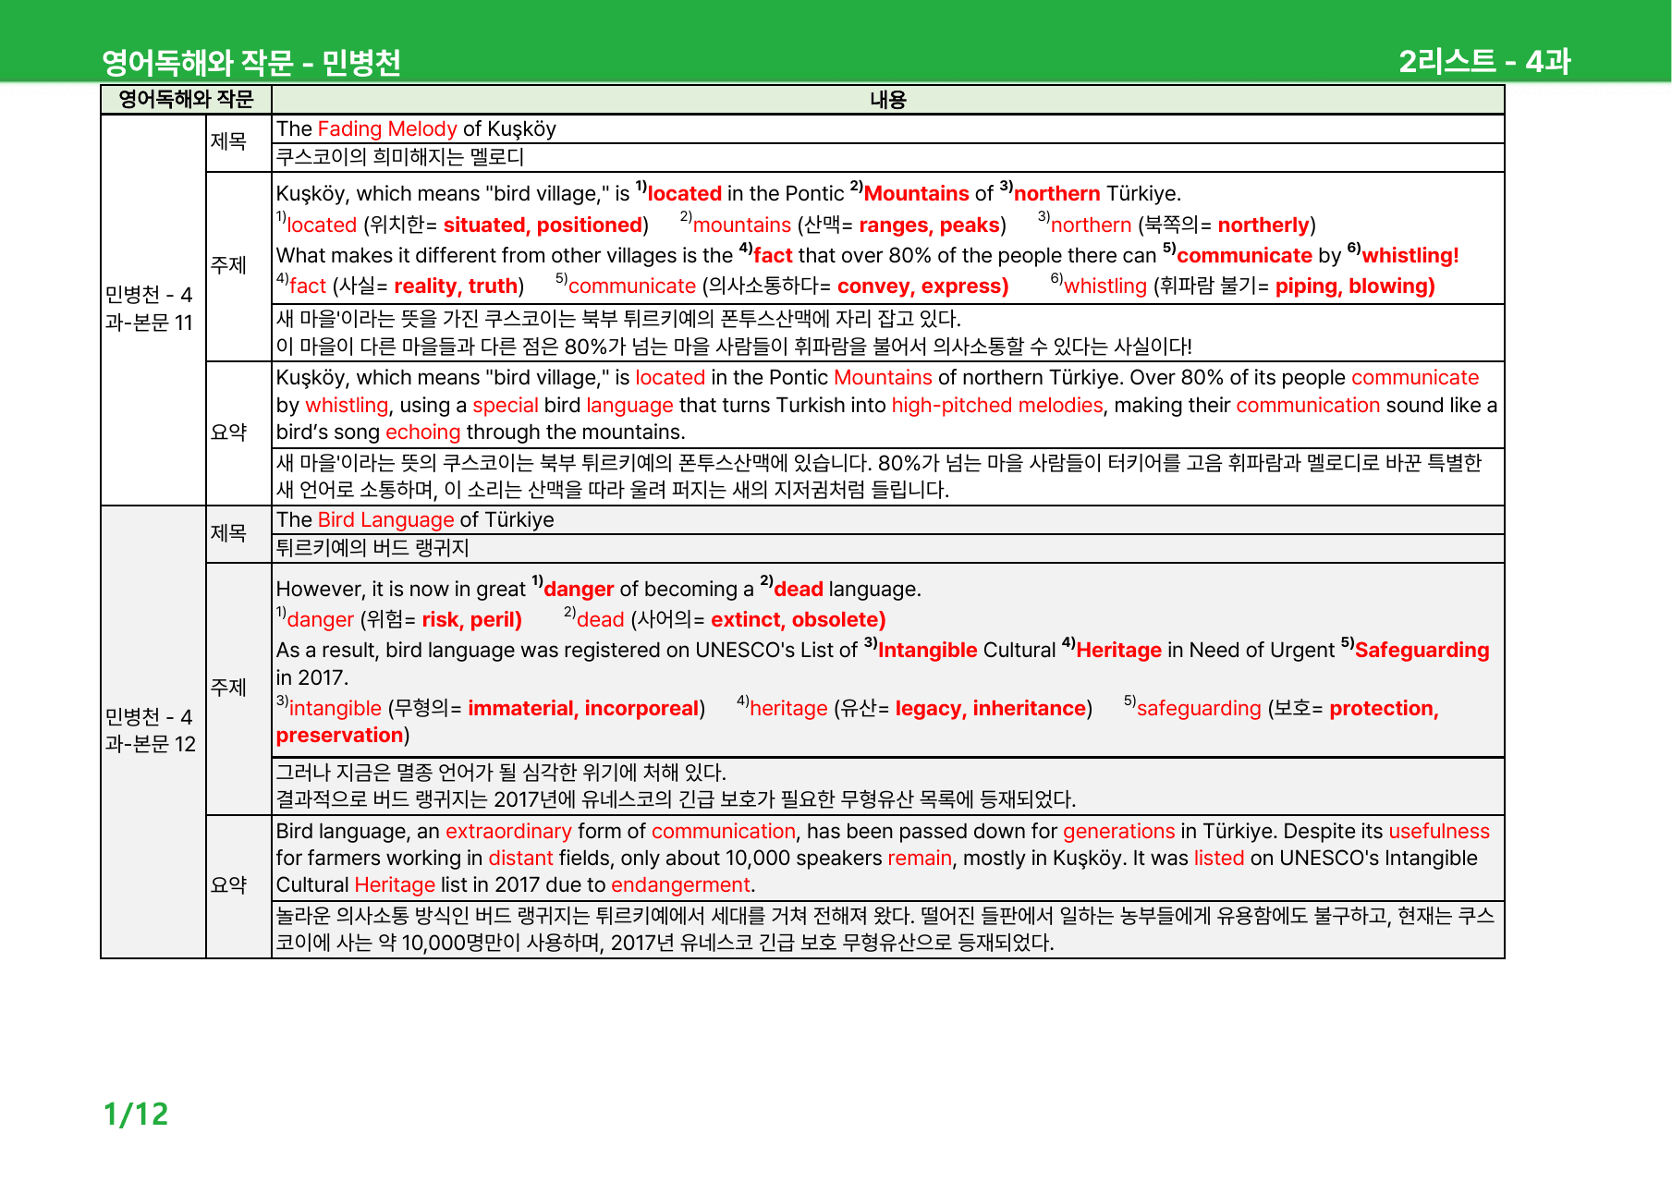The image size is (1672, 1182).
Task: Click the title The Fading Melody of Kuşköy
Action: pos(416,128)
